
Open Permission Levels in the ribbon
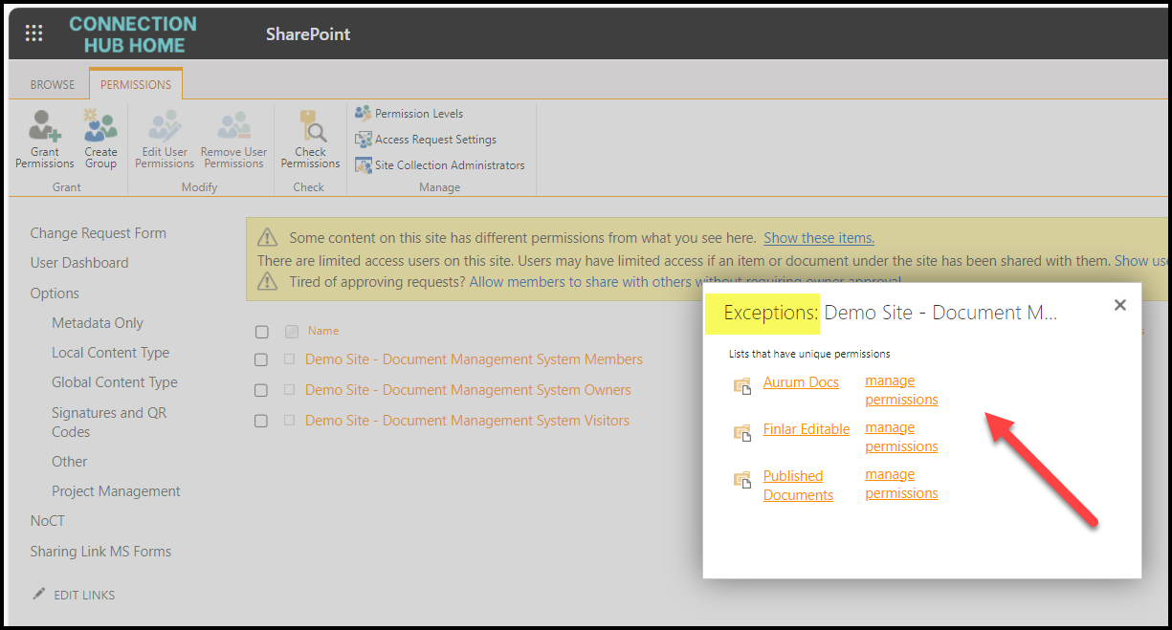pos(418,114)
